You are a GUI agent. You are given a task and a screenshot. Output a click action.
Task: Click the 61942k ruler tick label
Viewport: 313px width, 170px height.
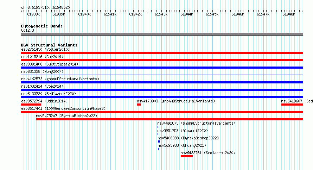pos(135,14)
